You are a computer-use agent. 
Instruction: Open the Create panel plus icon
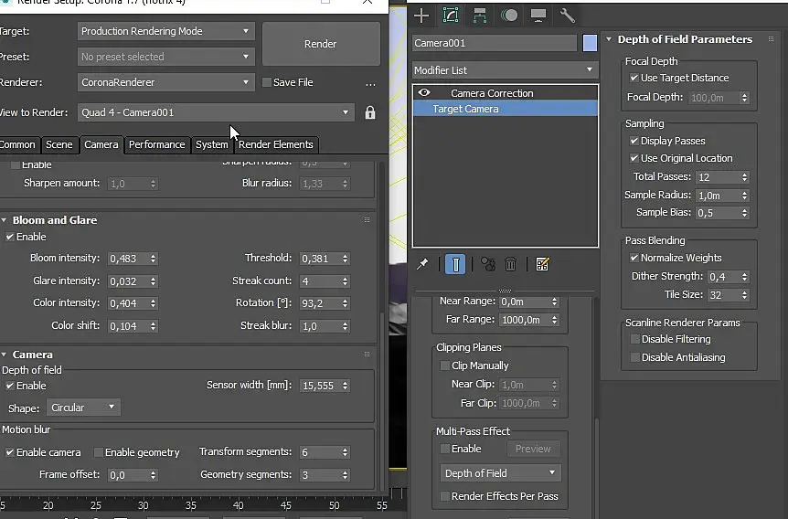[x=421, y=16]
